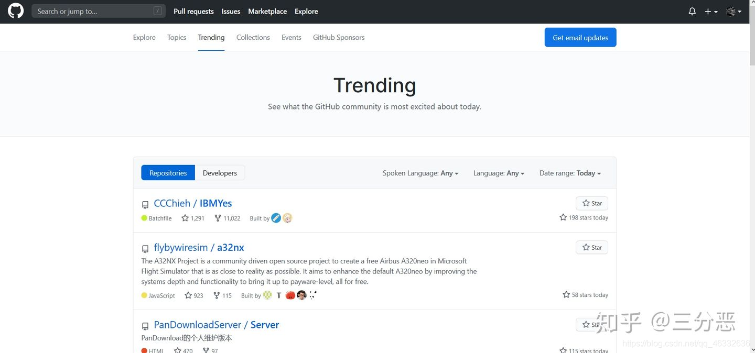755x353 pixels.
Task: Open the PanDownloadServer / Server repository
Action: [217, 325]
